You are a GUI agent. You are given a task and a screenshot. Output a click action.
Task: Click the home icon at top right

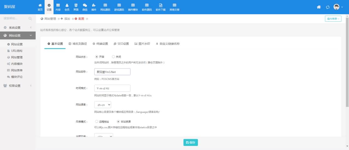coord(318,7)
